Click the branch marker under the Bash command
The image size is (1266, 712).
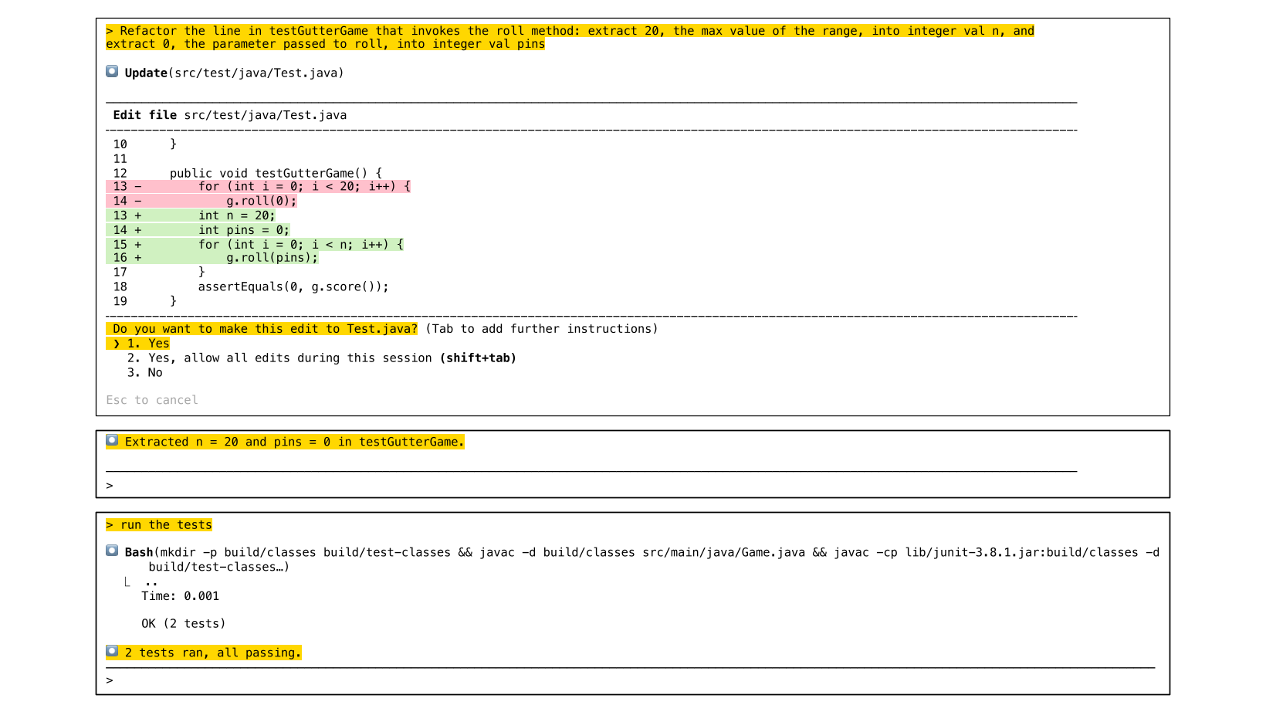coord(127,582)
